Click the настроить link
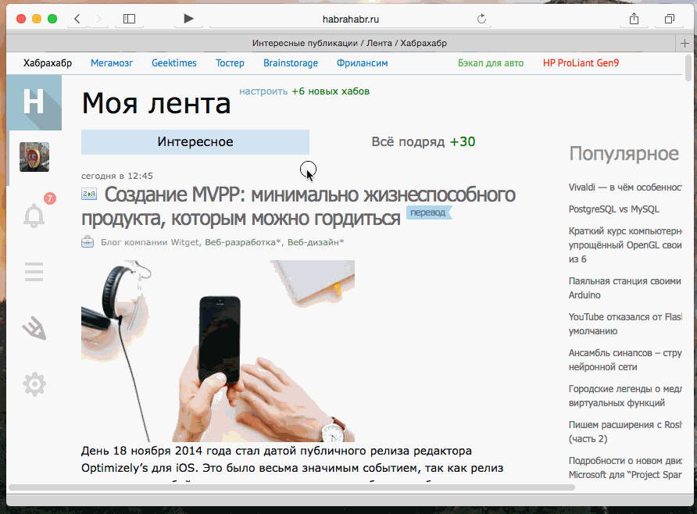This screenshot has width=697, height=514. pyautogui.click(x=262, y=91)
